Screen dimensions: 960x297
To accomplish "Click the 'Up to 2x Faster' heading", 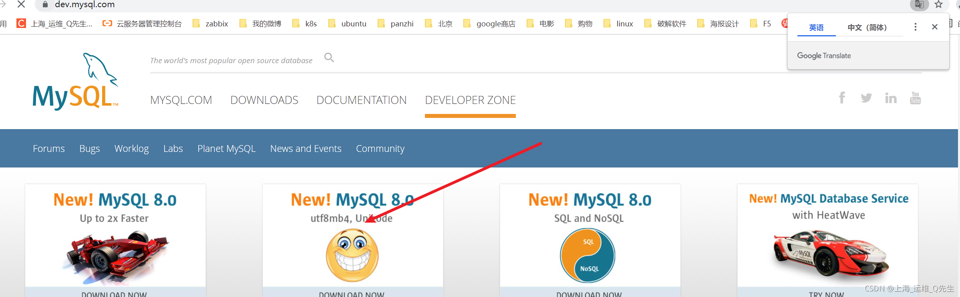I will click(x=114, y=218).
